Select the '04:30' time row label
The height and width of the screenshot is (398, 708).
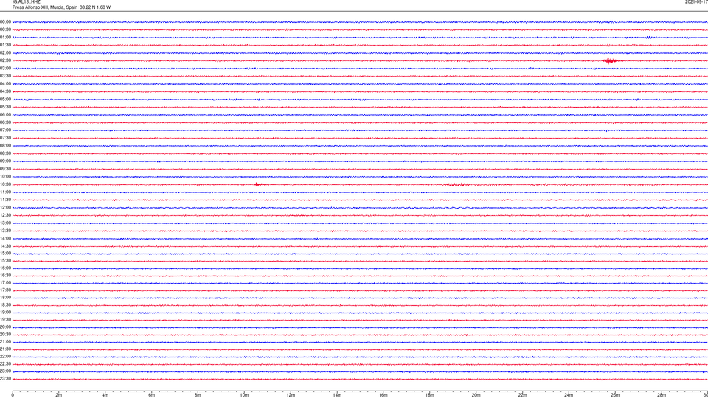[5, 91]
